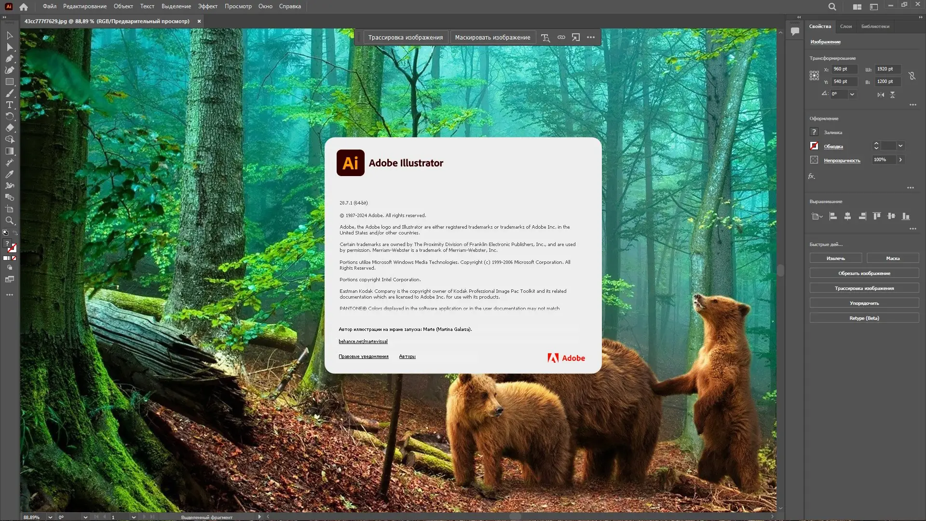Expand the opacity slider arrow
The width and height of the screenshot is (926, 521).
coord(900,160)
